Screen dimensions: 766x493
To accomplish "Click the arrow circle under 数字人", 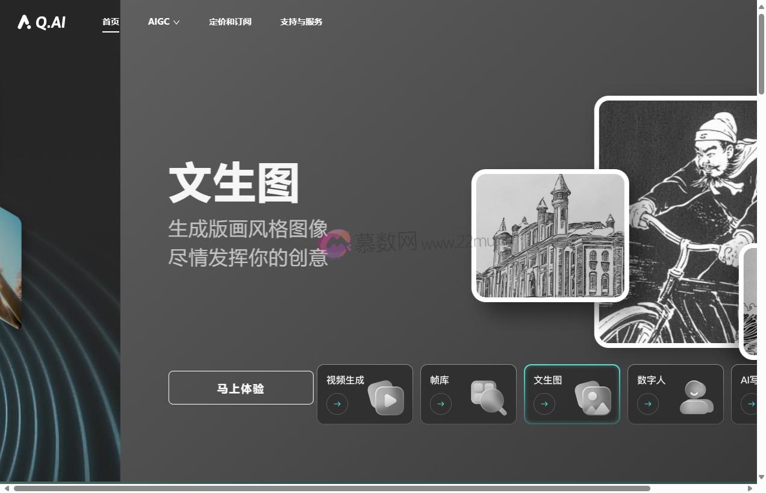I will (x=648, y=404).
